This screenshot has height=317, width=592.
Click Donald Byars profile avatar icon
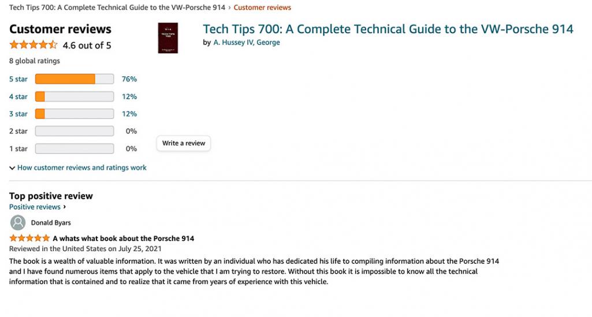tap(18, 223)
